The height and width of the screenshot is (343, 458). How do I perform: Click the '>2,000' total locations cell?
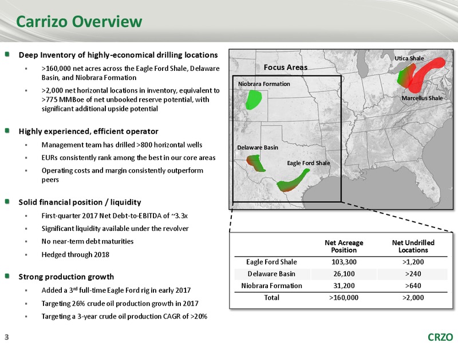[x=413, y=298]
